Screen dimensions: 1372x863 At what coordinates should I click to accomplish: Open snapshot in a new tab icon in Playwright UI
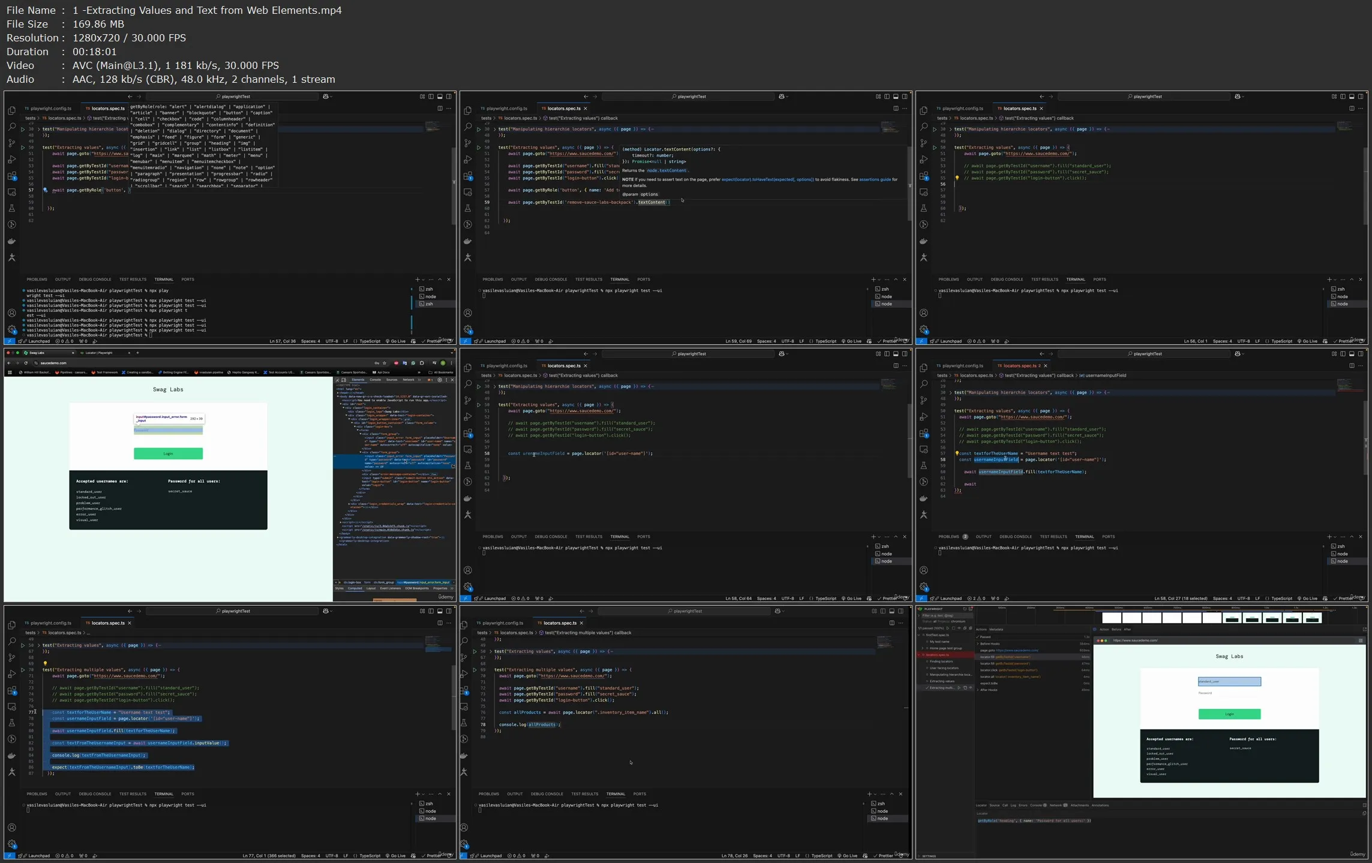[x=1364, y=629]
